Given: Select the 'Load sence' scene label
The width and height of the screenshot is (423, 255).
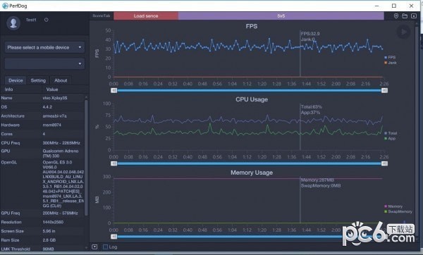Looking at the screenshot, I should (146, 16).
